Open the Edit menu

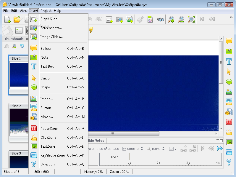14,11
